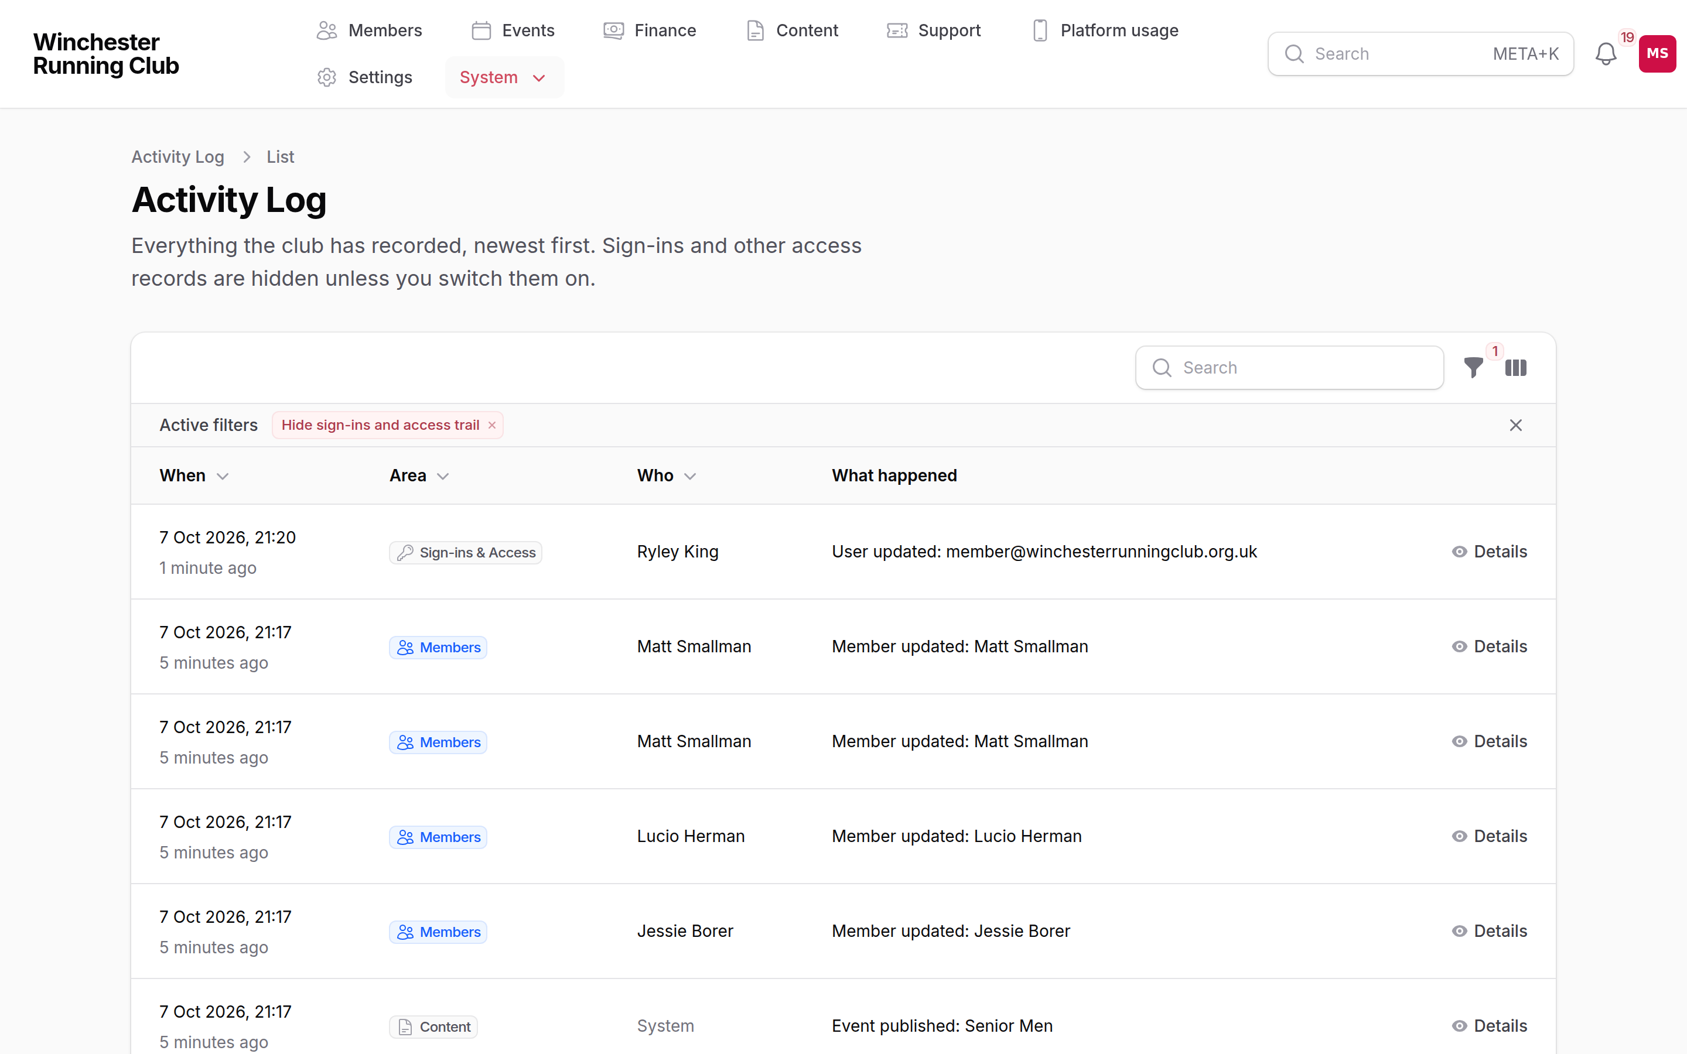
Task: Open the Support navigation item
Action: coord(934,30)
